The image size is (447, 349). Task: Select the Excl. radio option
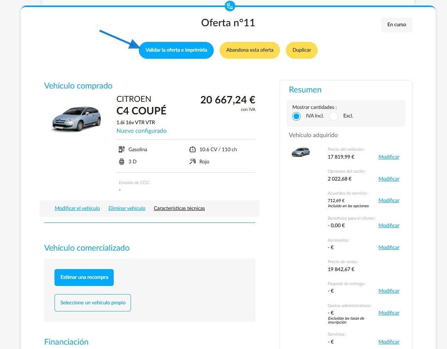coord(334,116)
